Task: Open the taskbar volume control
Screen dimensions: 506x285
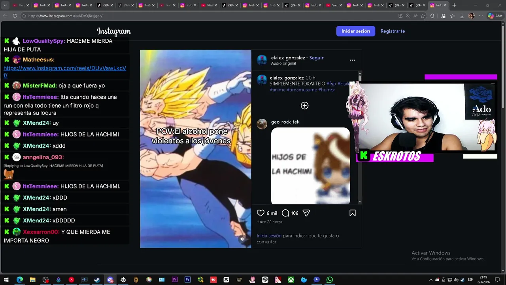Action: pyautogui.click(x=456, y=280)
